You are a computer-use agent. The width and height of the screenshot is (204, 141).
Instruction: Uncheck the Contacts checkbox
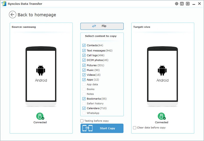coord(84,45)
